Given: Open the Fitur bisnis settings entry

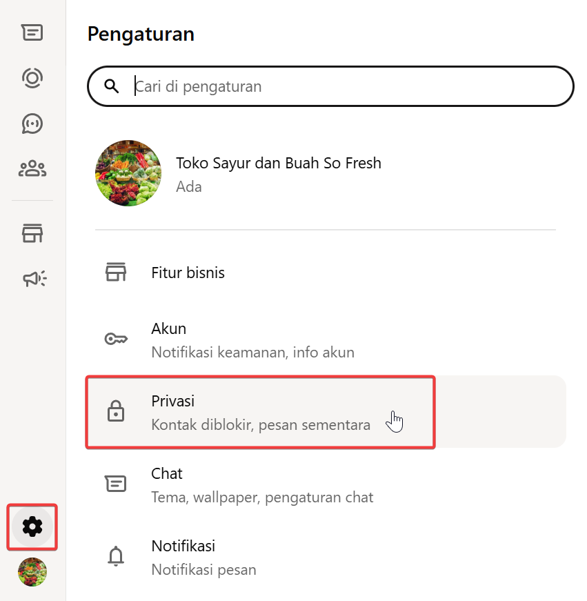Looking at the screenshot, I should [188, 273].
